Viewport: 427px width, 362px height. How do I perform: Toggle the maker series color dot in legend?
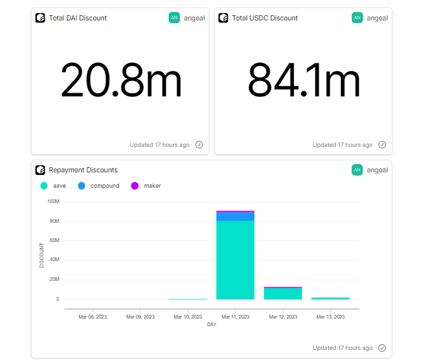[135, 186]
